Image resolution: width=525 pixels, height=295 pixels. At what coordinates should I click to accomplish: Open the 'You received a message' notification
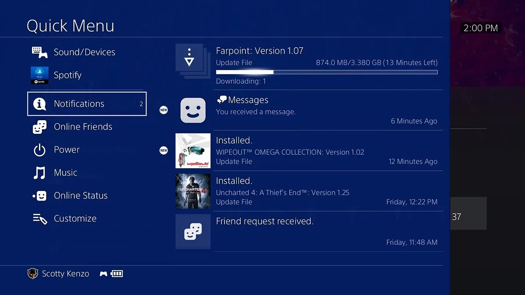pyautogui.click(x=309, y=110)
